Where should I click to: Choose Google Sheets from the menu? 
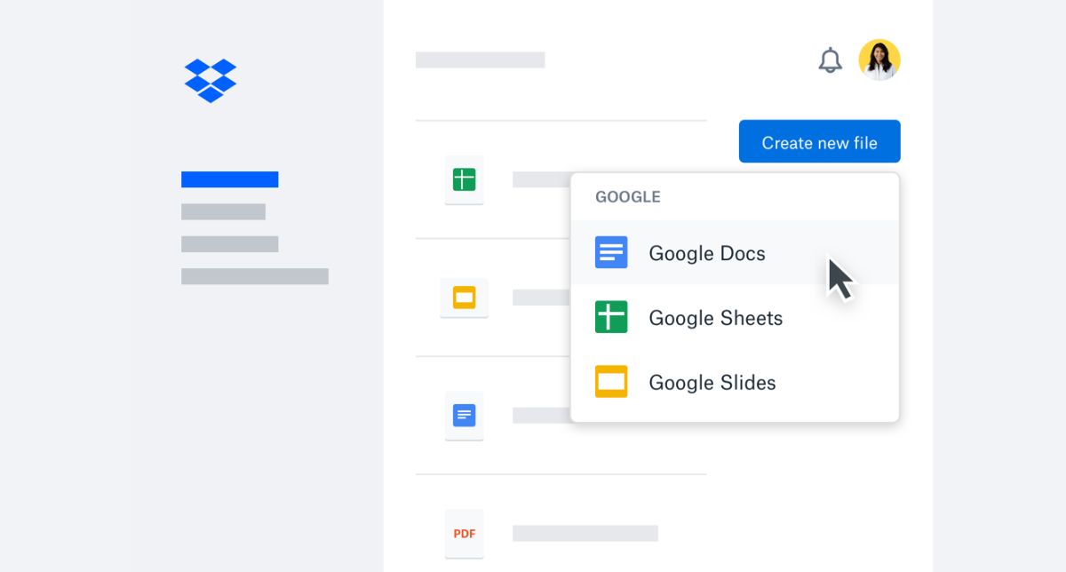715,318
